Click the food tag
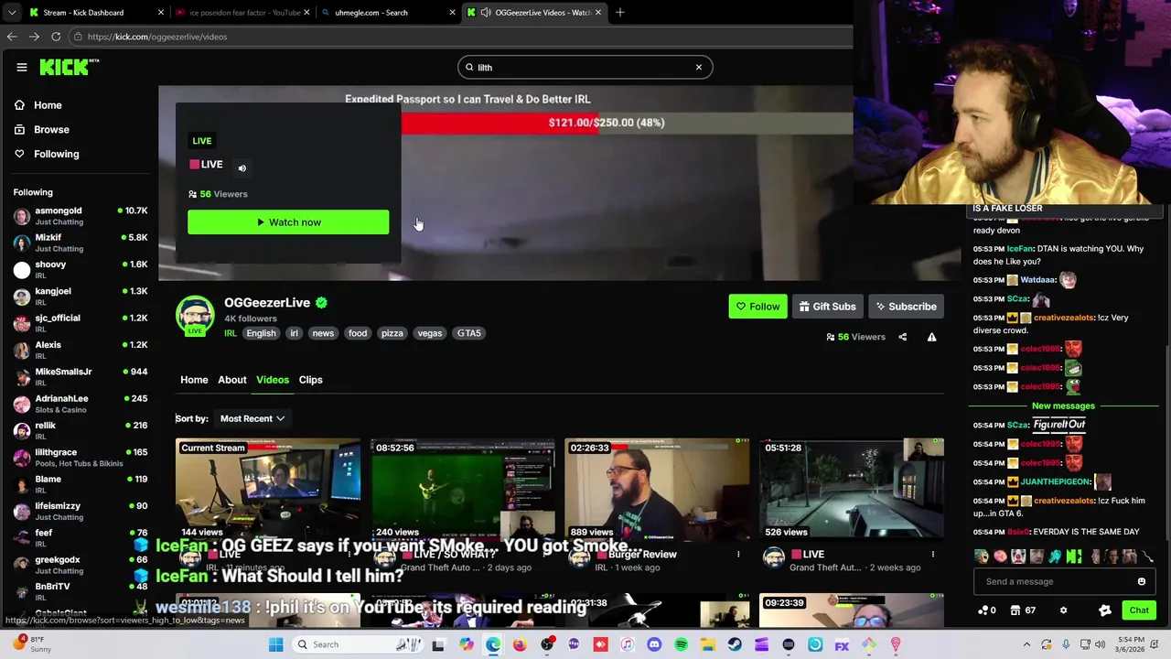 tap(358, 333)
